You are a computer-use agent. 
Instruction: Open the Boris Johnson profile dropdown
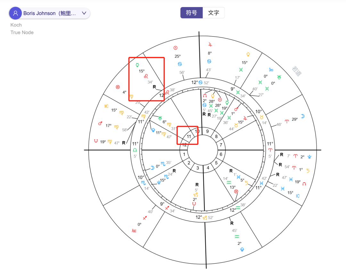pyautogui.click(x=84, y=13)
